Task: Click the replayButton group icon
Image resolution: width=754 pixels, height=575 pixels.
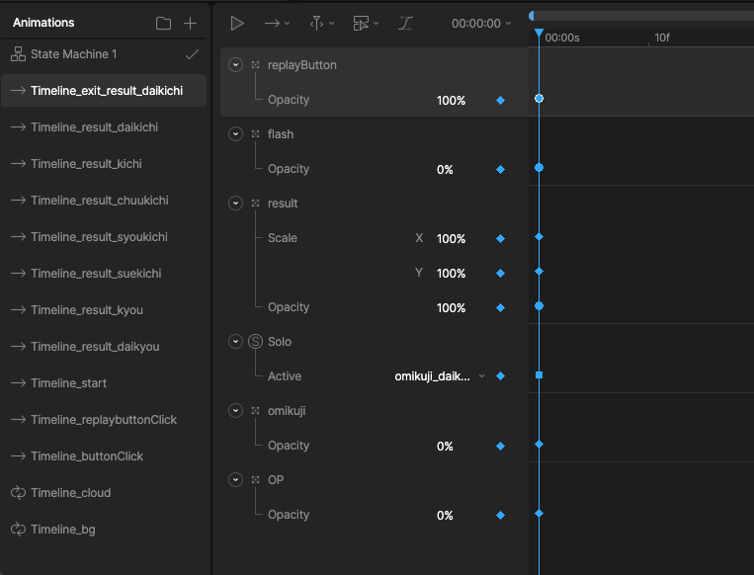Action: click(x=255, y=64)
